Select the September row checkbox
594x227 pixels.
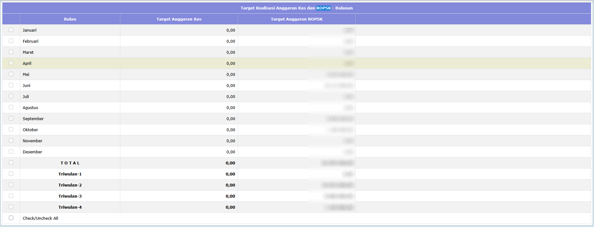pyautogui.click(x=11, y=118)
